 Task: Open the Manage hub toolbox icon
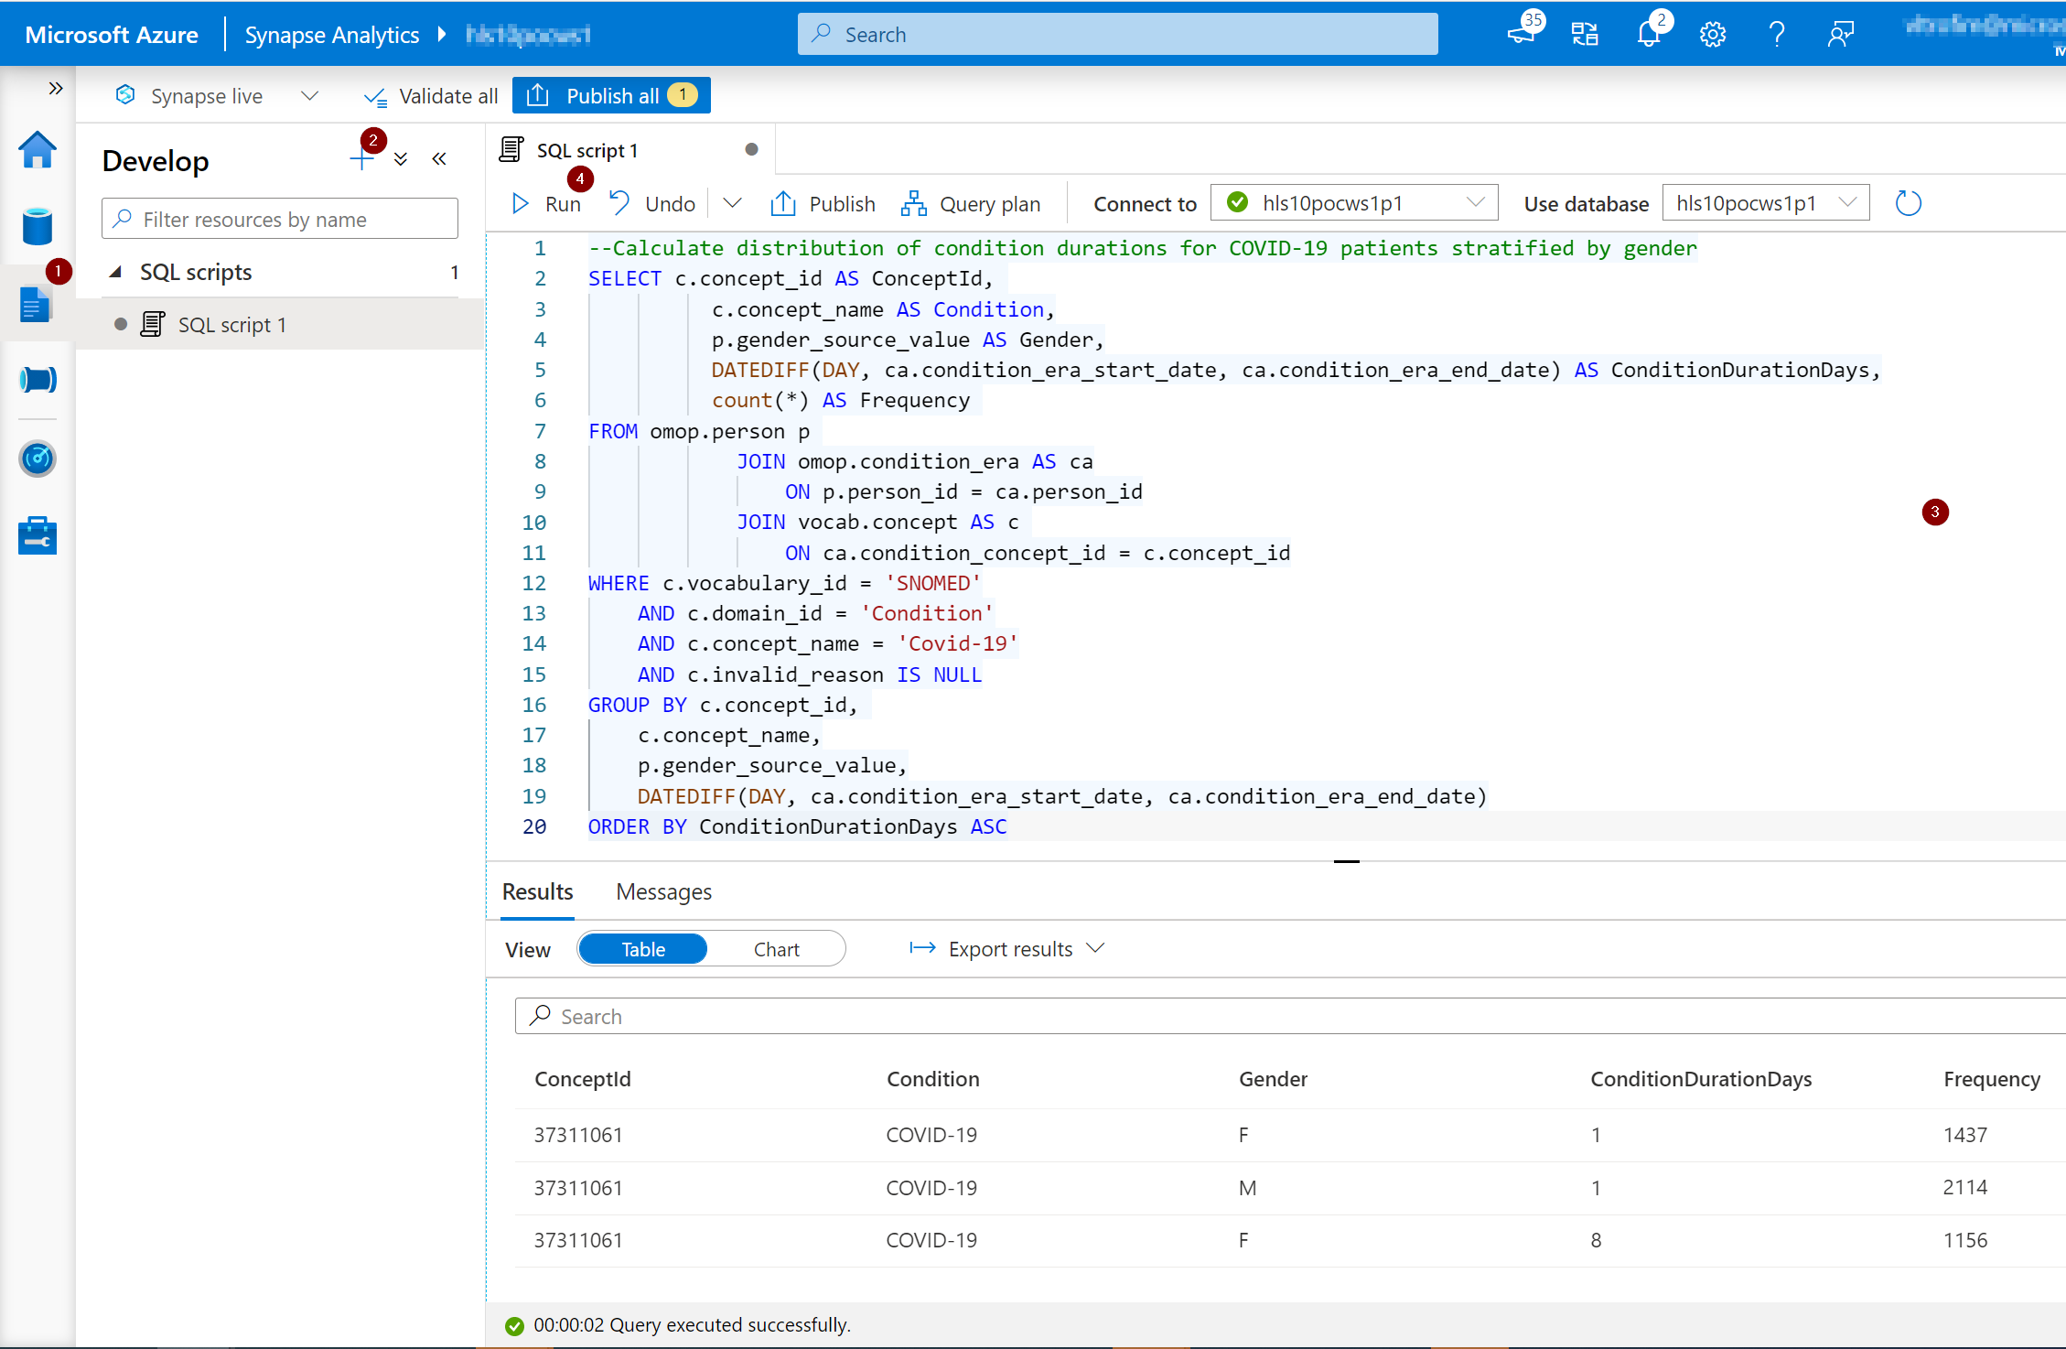[38, 536]
